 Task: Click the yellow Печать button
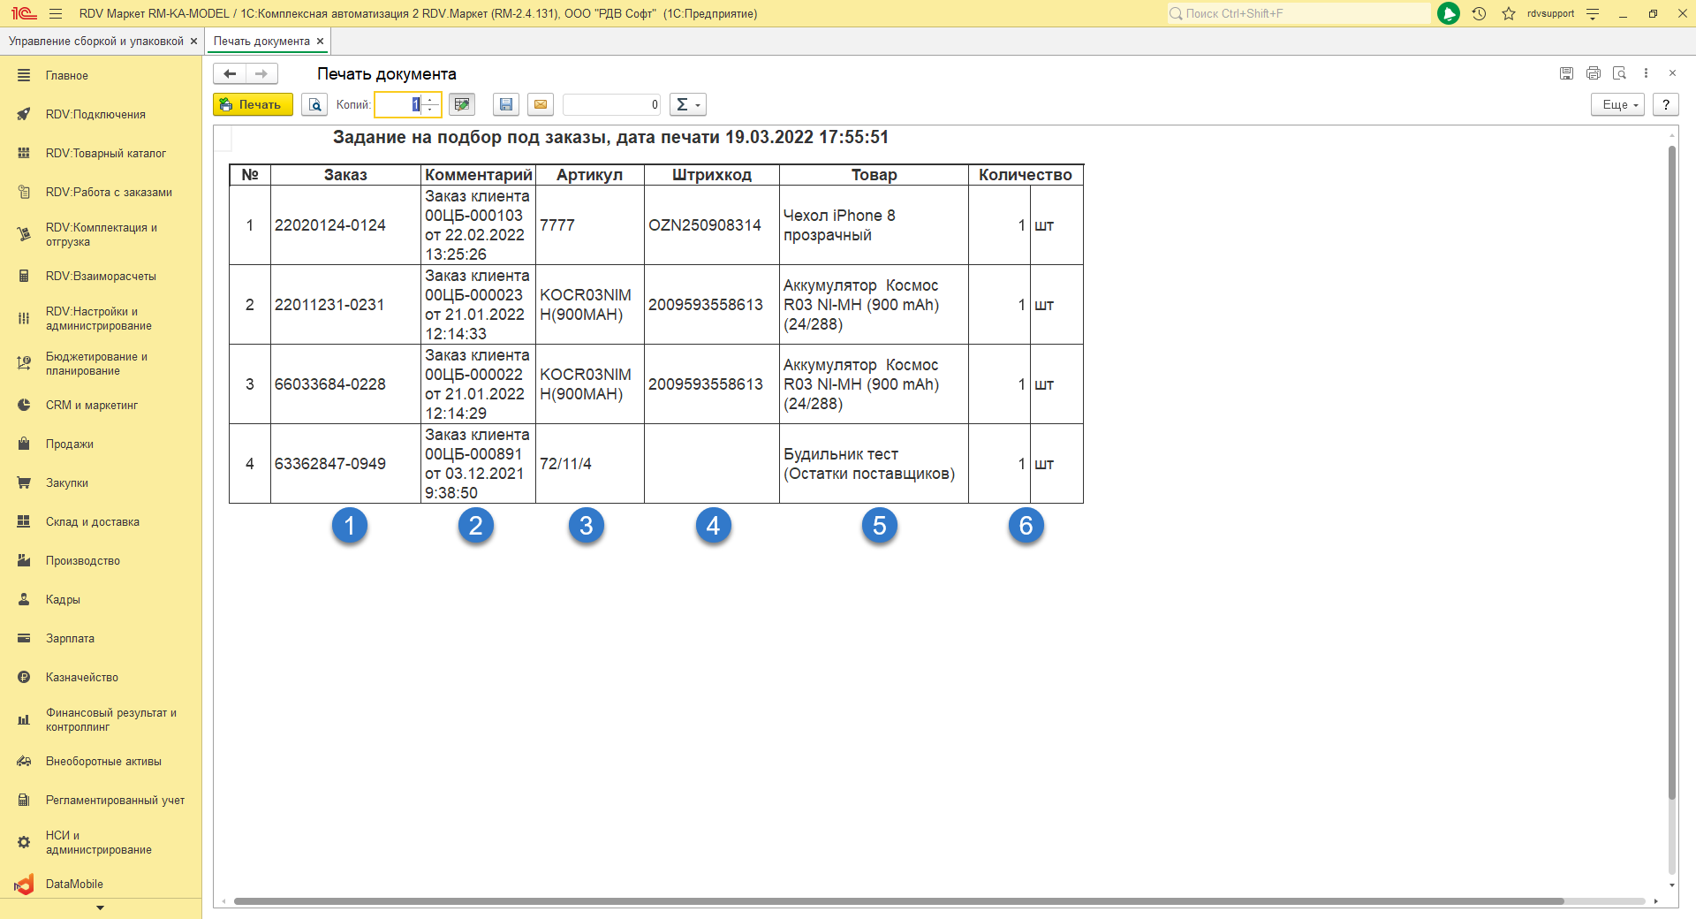pyautogui.click(x=253, y=104)
